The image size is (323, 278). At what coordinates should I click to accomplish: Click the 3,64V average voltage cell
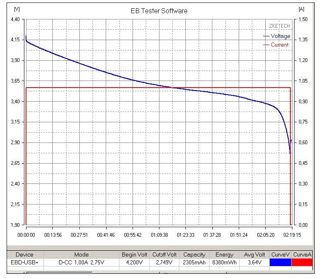(254, 262)
